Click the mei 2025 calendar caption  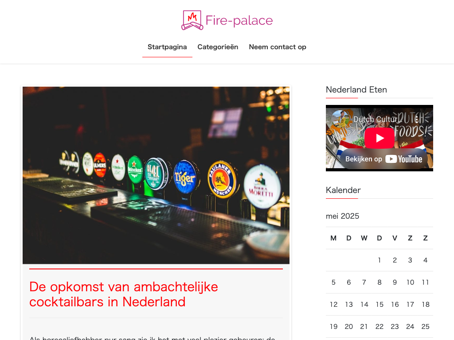point(343,216)
